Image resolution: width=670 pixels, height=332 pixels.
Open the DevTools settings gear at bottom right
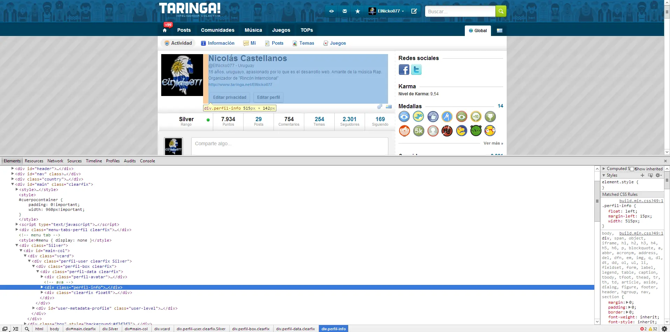pos(664,329)
